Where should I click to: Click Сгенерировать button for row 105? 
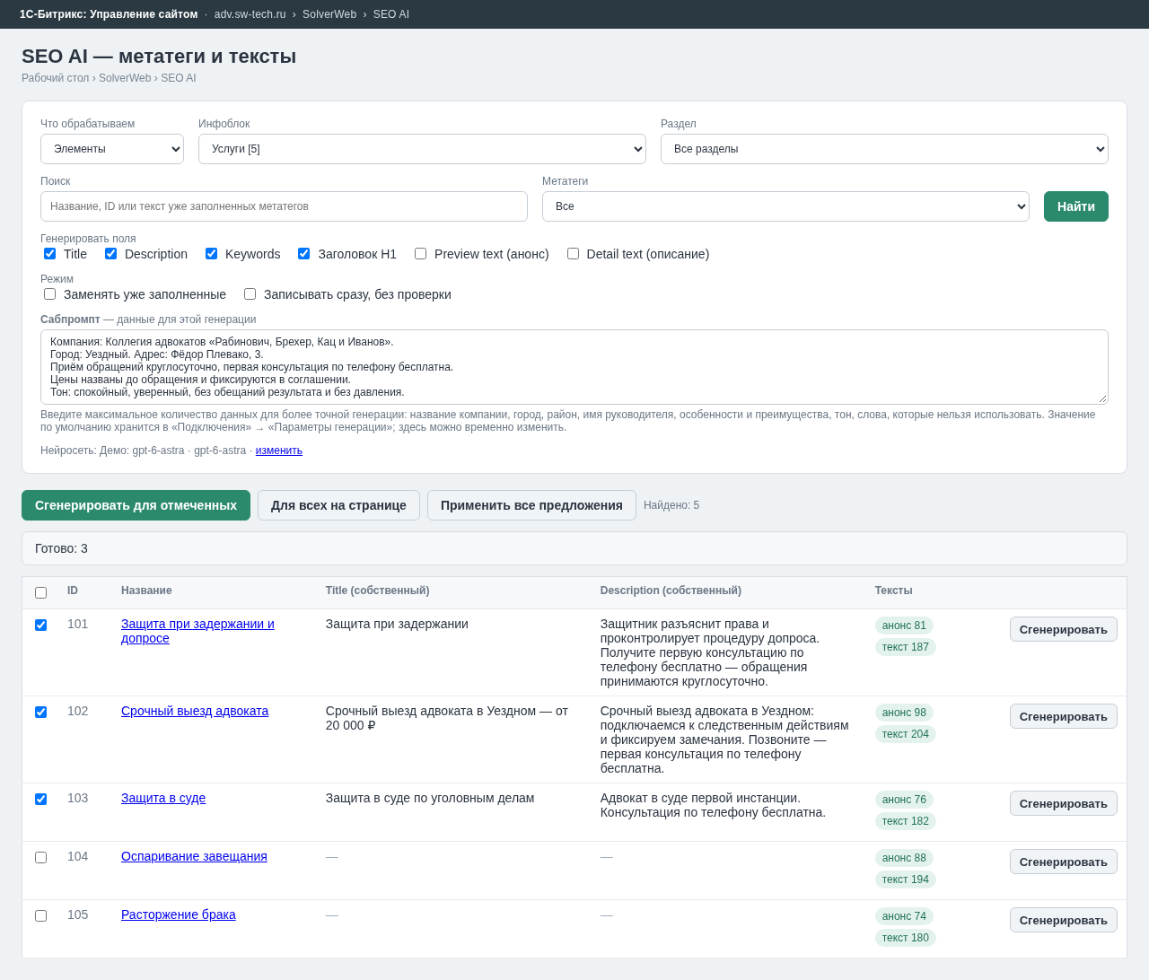click(1064, 920)
